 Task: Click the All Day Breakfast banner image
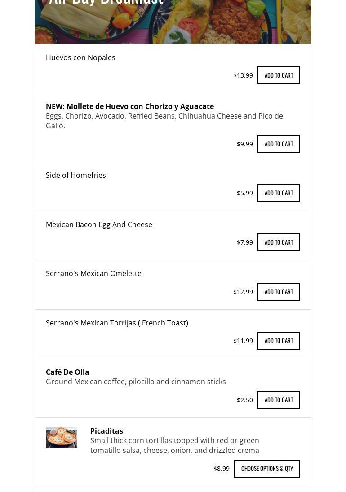(x=173, y=22)
